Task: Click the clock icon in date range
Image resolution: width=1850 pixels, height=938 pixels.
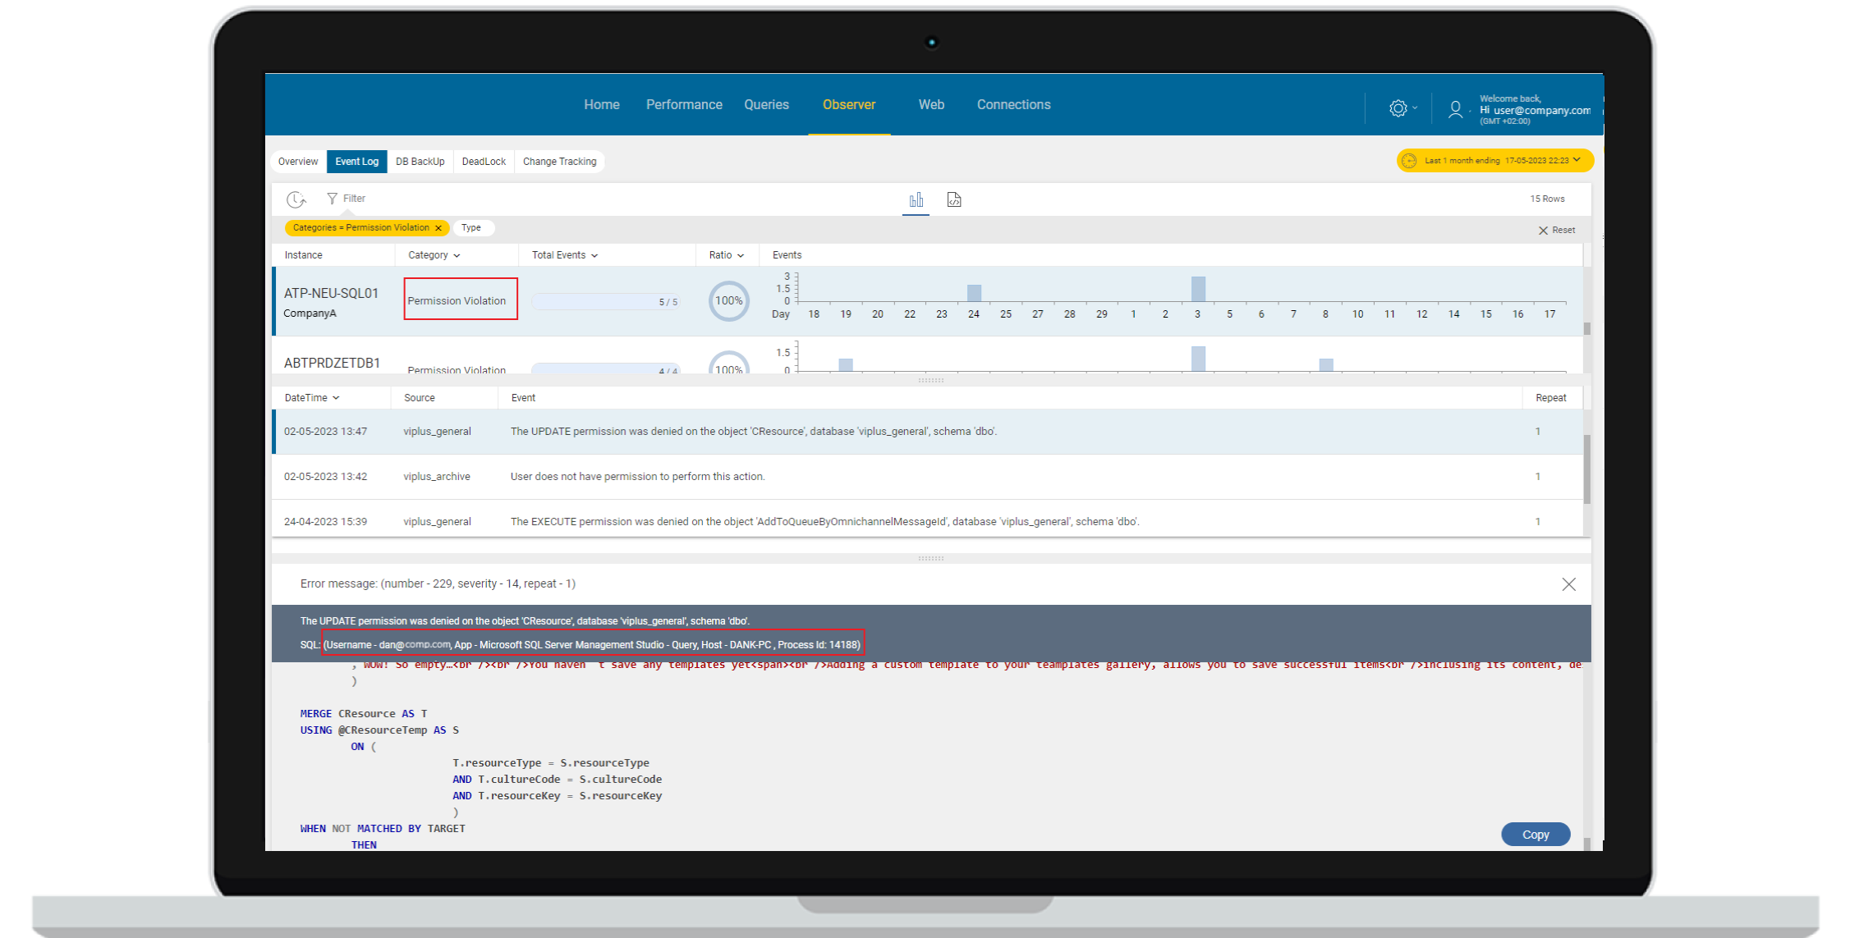Action: (1409, 161)
